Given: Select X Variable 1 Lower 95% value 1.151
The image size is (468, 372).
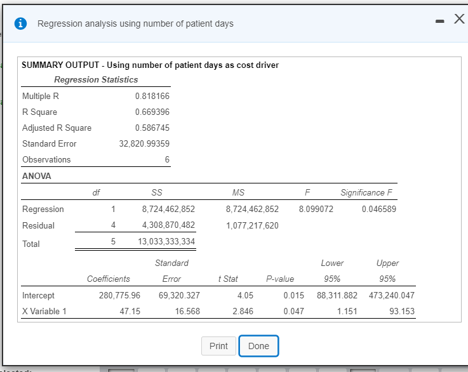Looking at the screenshot, I should [x=347, y=311].
